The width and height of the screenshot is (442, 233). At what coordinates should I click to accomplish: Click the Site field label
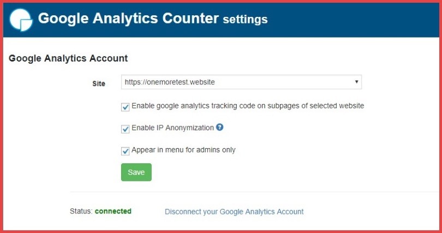[x=99, y=83]
